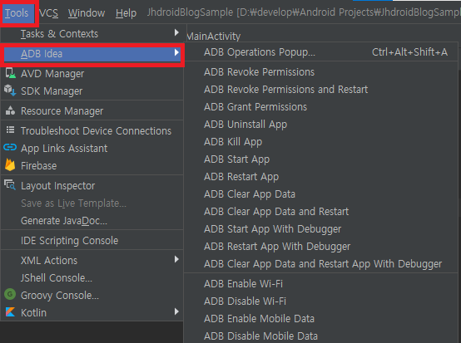
Task: Expand the Tasks & Contexts submenu arrow
Action: pos(176,32)
